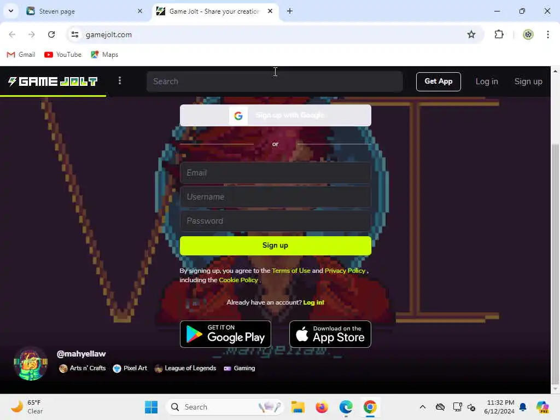Click into the Email field
The image size is (560, 420).
pyautogui.click(x=276, y=173)
